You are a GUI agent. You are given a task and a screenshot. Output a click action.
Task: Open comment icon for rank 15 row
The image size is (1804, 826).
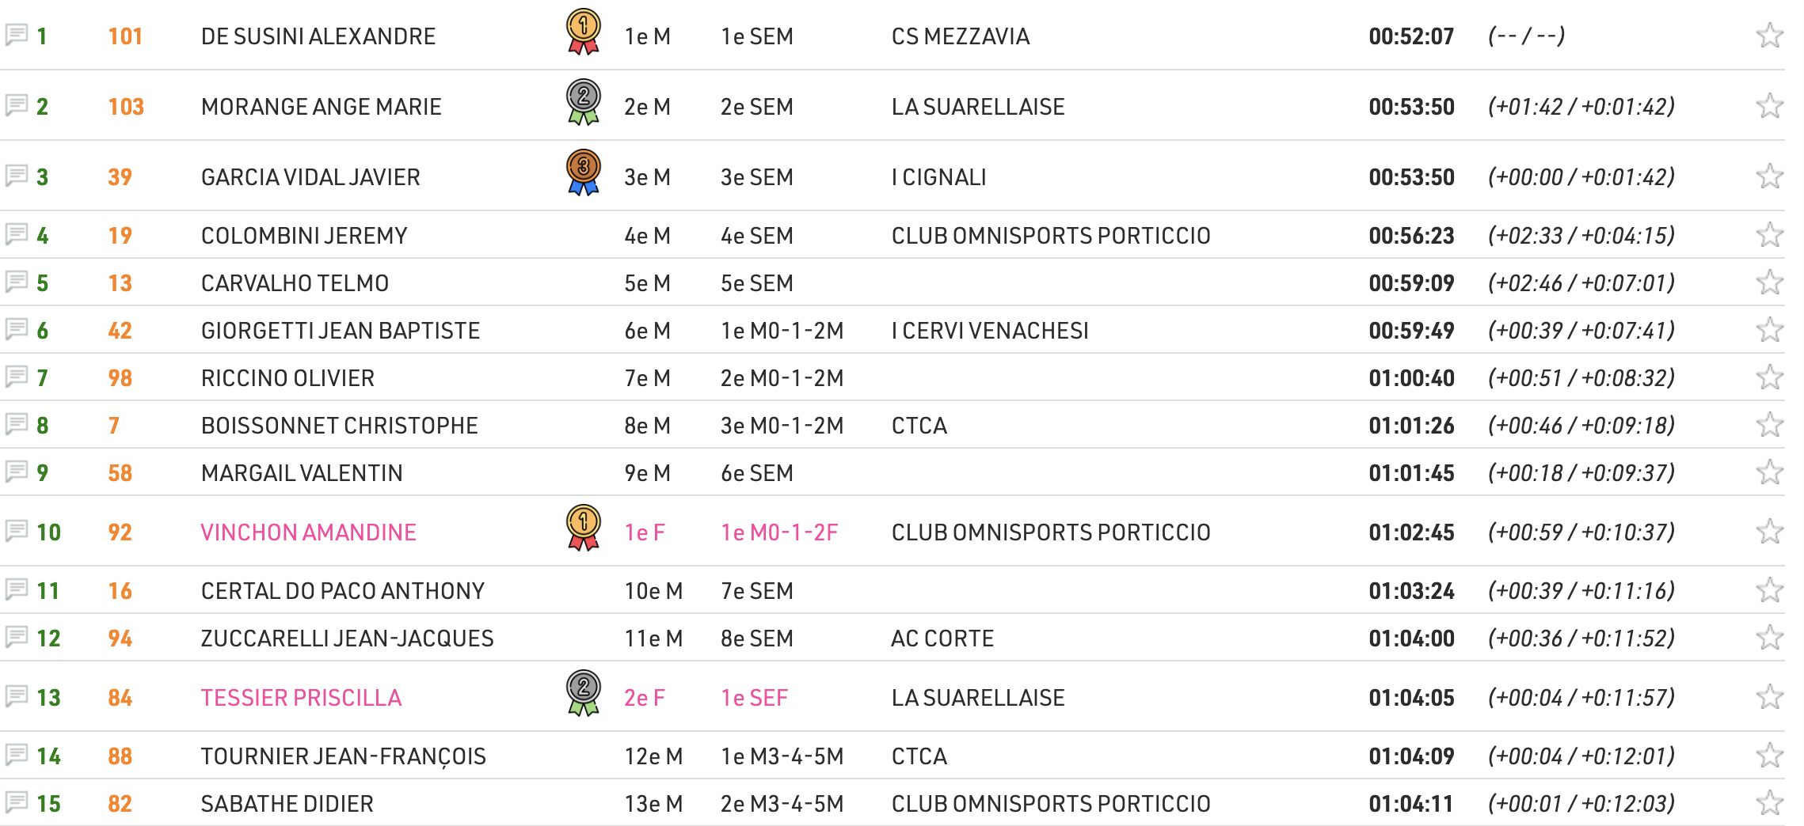(17, 802)
